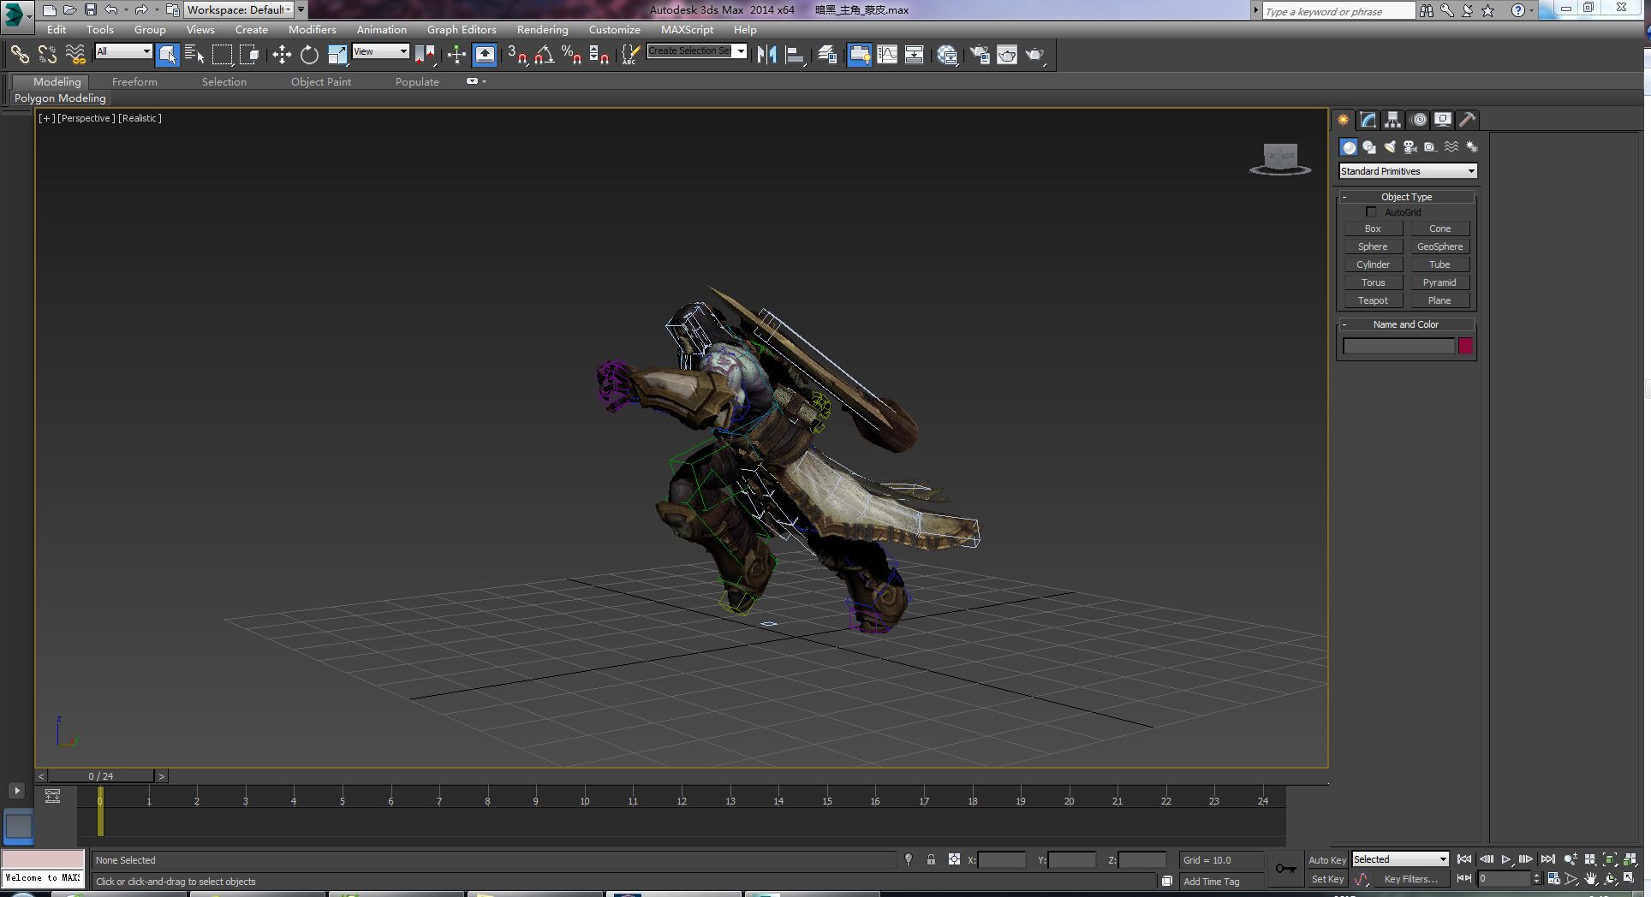Click Play Animation button

[1505, 859]
